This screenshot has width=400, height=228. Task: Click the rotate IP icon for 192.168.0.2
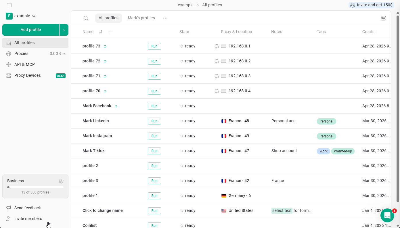pos(217,61)
